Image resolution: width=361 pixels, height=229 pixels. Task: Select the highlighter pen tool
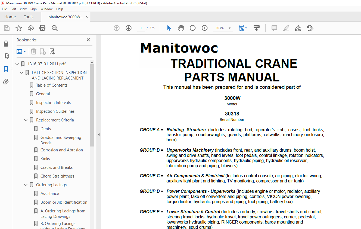click(286, 28)
